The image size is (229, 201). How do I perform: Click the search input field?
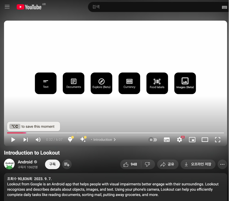tap(155, 7)
